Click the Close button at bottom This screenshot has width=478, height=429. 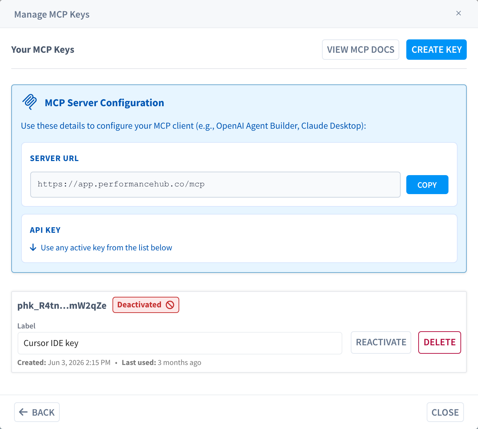point(445,412)
